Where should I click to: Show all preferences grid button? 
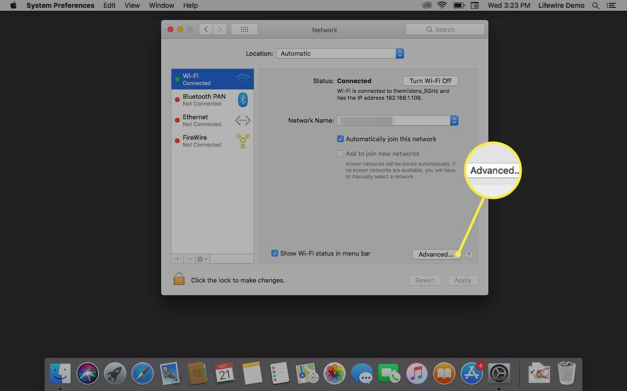coord(244,30)
